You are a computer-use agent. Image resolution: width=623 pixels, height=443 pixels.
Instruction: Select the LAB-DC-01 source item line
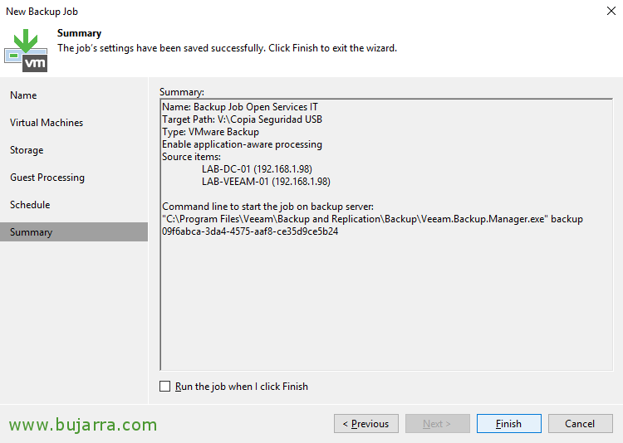coord(257,169)
